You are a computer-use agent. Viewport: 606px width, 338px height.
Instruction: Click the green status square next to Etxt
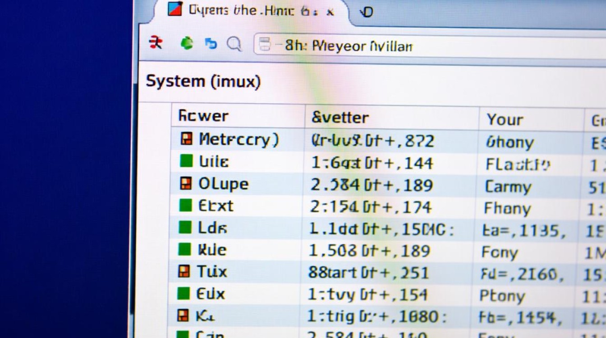[185, 206]
